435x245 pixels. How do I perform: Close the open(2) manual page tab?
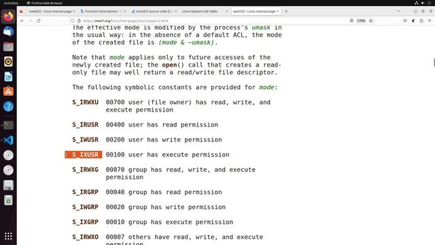[x=277, y=12]
